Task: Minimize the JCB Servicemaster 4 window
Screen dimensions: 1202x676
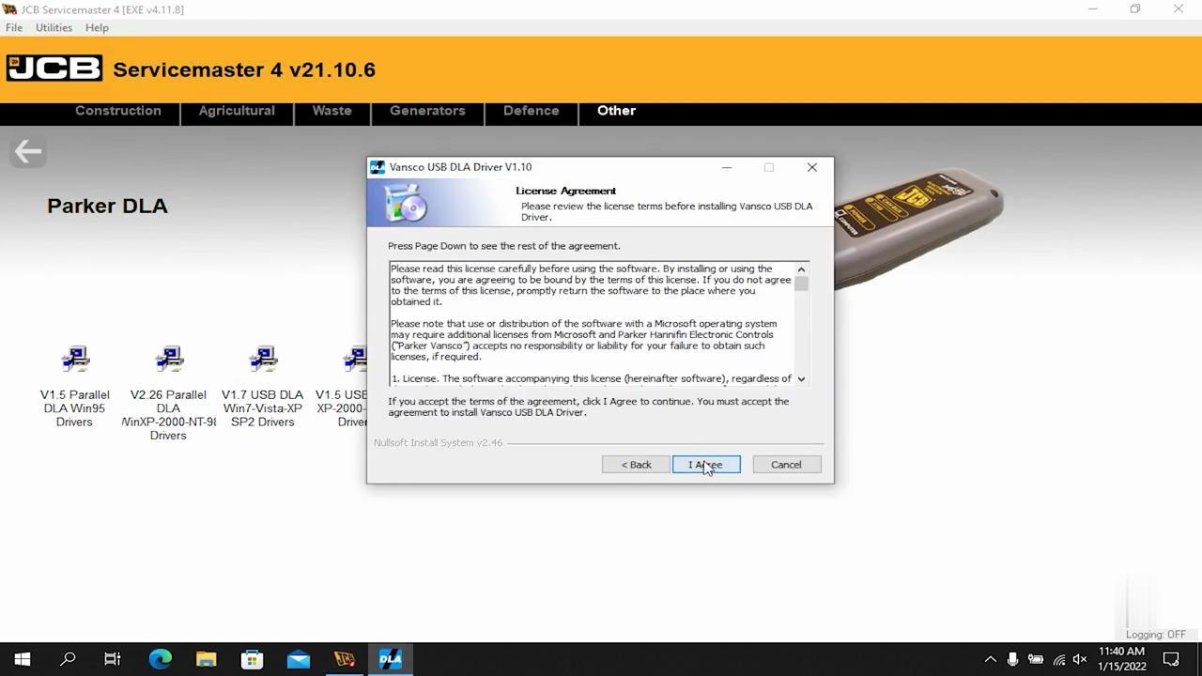Action: coord(1092,9)
